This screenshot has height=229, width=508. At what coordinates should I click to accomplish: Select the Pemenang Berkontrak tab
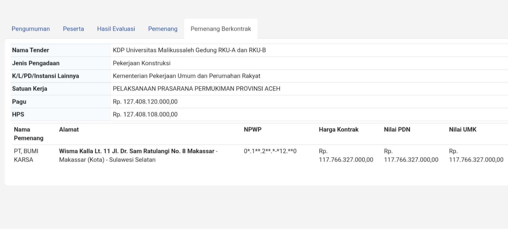(221, 29)
